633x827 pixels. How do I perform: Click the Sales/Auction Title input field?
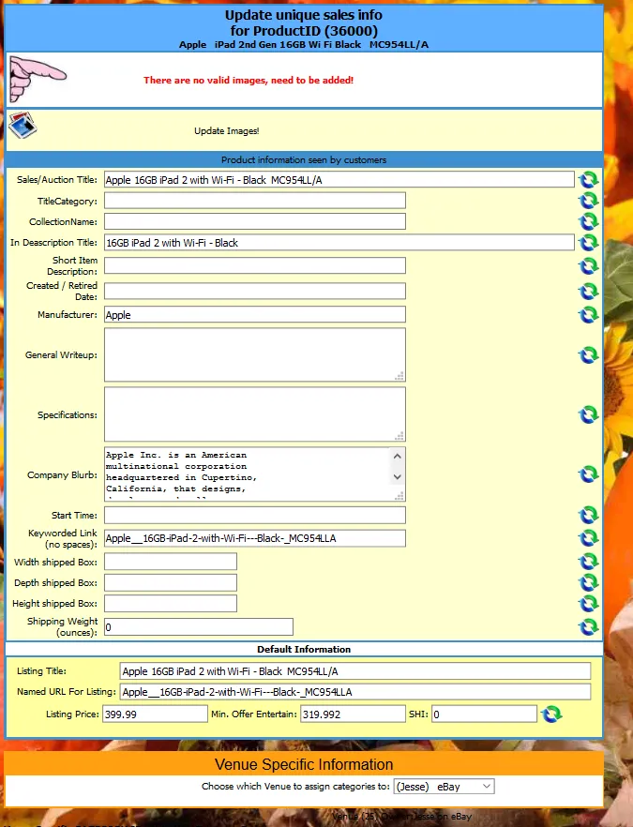click(339, 179)
